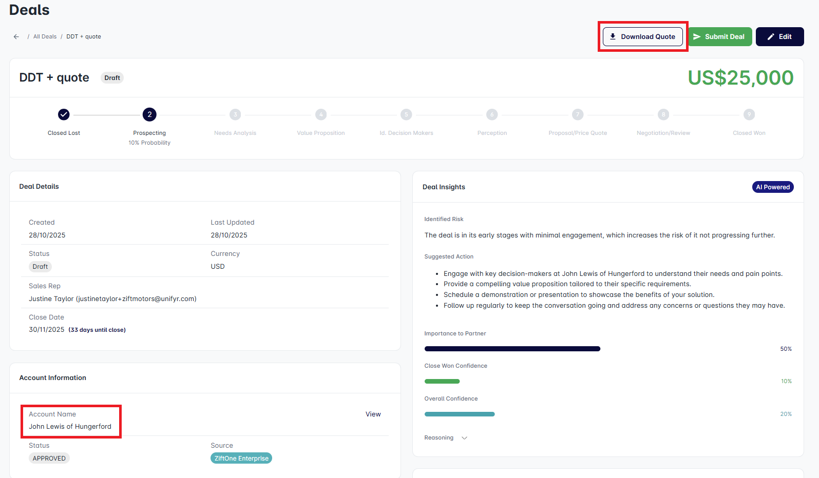Viewport: 819px width, 478px height.
Task: Select the Prospecting stage circle
Action: [x=149, y=114]
